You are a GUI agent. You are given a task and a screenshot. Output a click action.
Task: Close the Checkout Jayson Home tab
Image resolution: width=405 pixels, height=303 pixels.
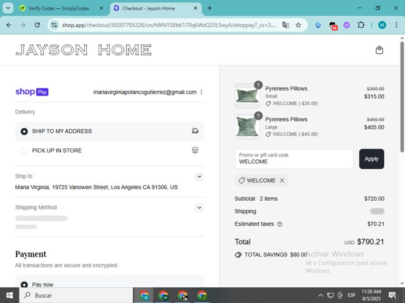[x=196, y=8]
